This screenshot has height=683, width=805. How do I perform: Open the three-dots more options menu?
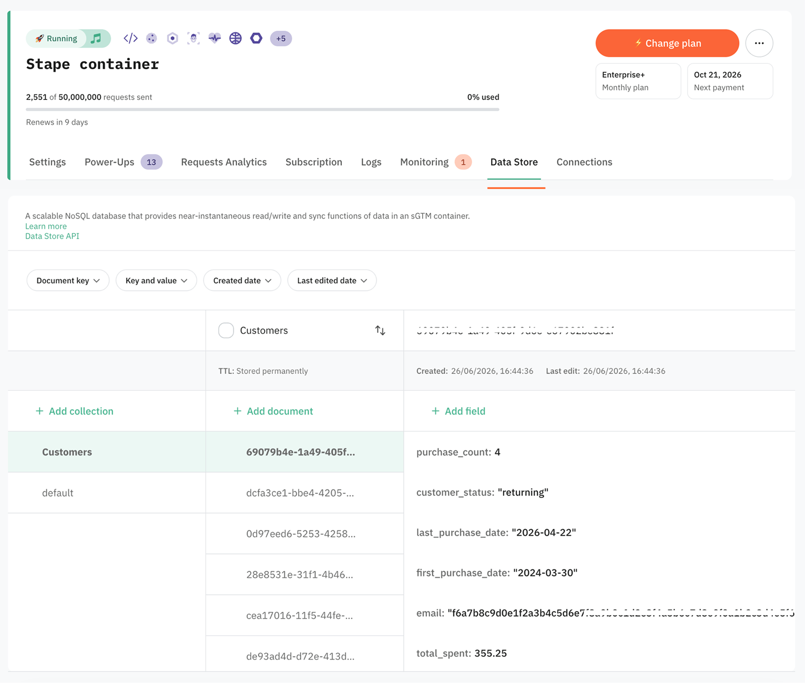pyautogui.click(x=759, y=43)
